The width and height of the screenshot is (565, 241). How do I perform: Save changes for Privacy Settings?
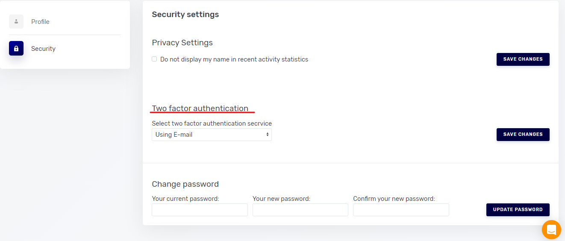coord(523,59)
